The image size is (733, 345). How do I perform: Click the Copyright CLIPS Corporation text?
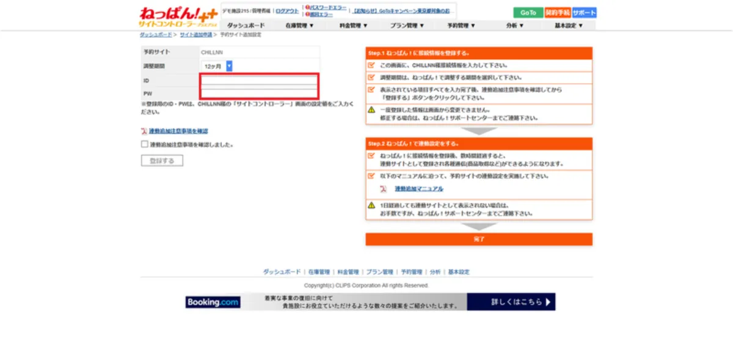pos(366,285)
